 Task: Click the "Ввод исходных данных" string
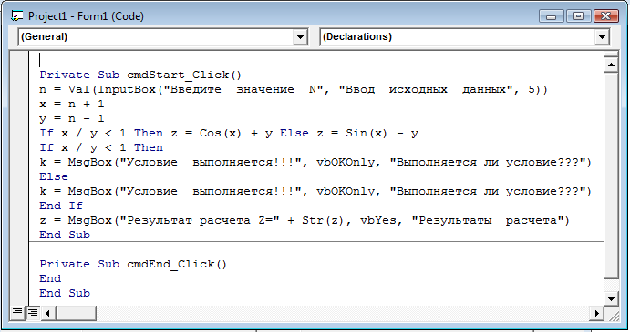click(426, 89)
